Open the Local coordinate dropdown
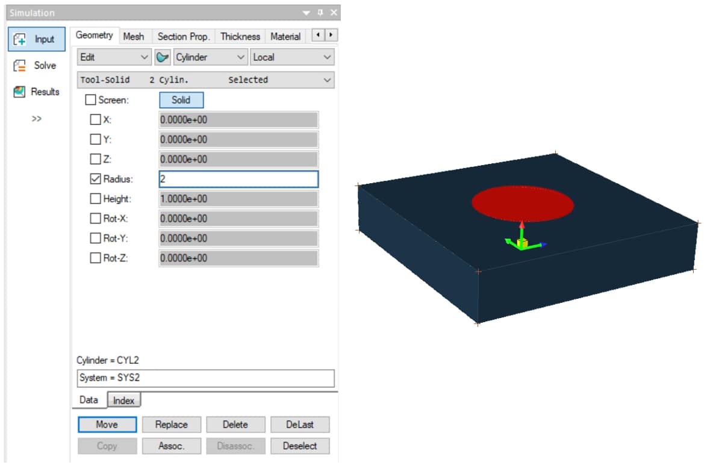Image resolution: width=707 pixels, height=468 pixels. [x=292, y=57]
